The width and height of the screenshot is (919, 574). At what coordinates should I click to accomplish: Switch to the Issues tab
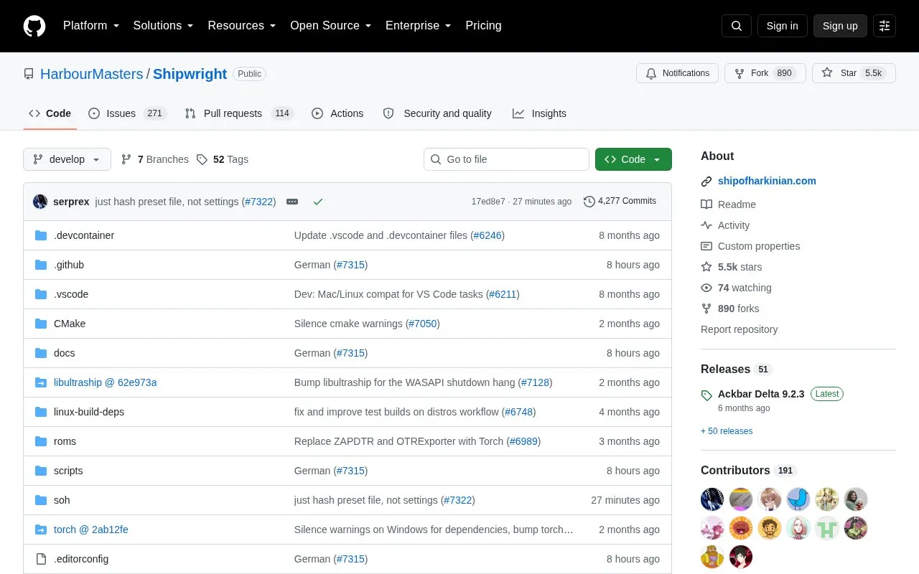[127, 113]
